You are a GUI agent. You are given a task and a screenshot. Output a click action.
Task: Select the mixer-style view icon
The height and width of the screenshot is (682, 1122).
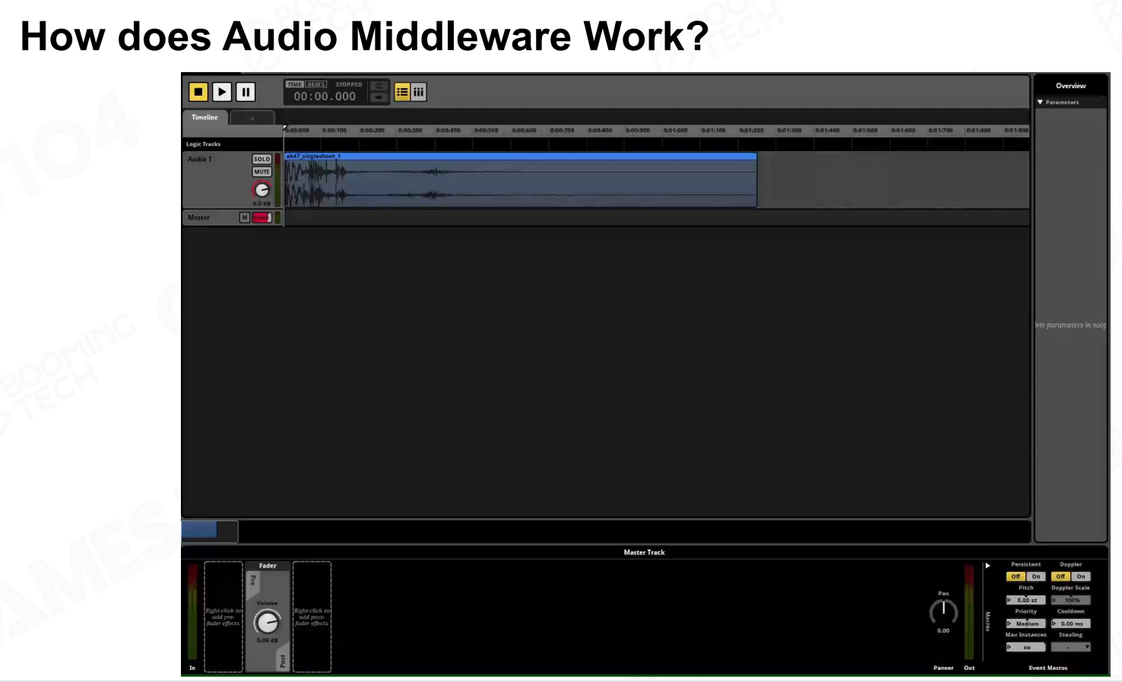419,92
